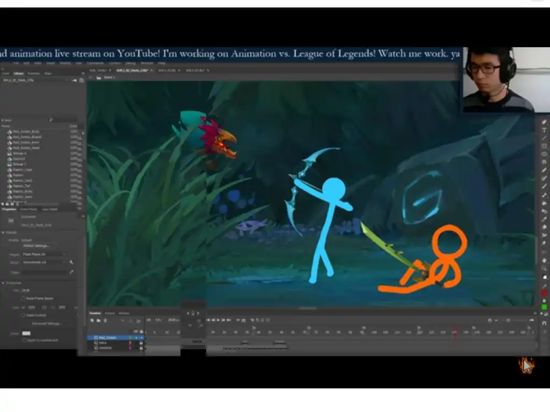550x412 pixels.
Task: Click the Edit Scene clapper icon
Action: coord(99,77)
